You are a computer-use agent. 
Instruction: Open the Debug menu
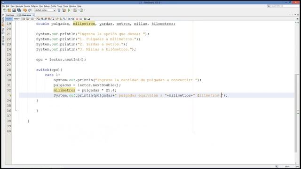(47, 6)
